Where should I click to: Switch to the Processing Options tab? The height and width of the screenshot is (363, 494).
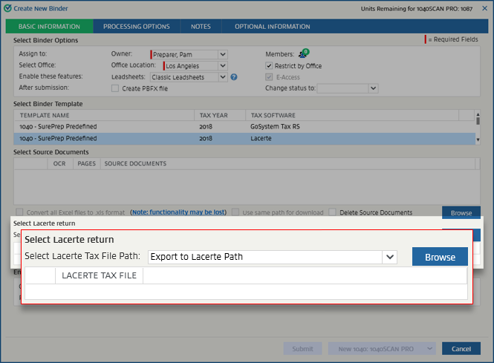(136, 27)
